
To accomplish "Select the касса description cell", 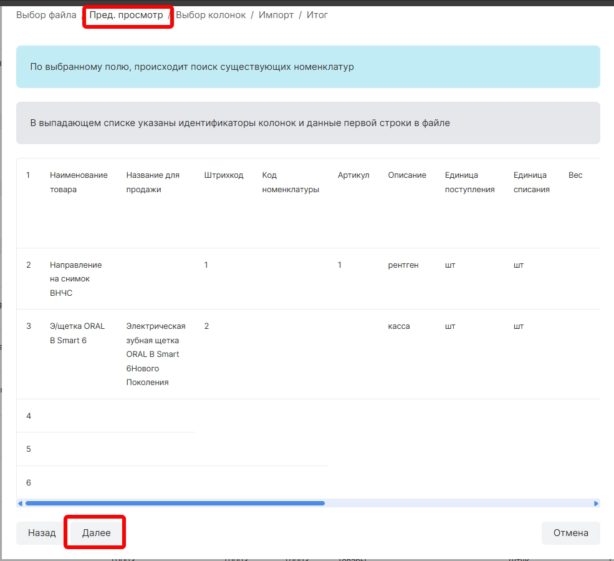I will click(x=399, y=326).
